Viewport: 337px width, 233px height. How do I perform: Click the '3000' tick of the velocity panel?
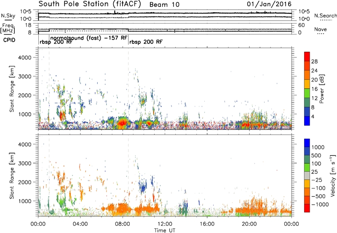click(24, 163)
